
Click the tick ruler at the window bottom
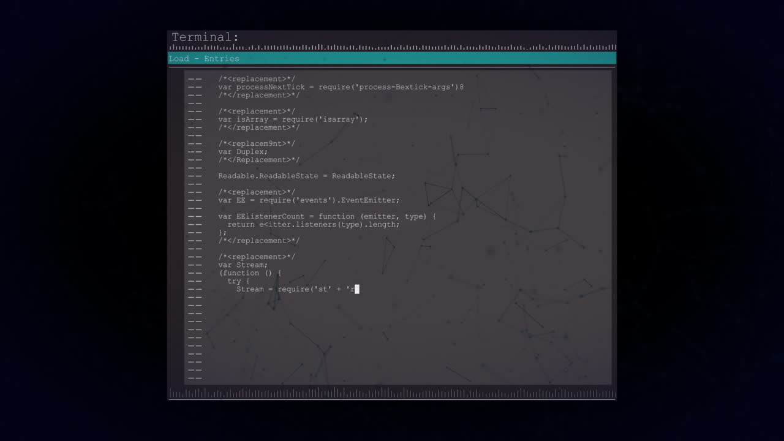(392, 394)
